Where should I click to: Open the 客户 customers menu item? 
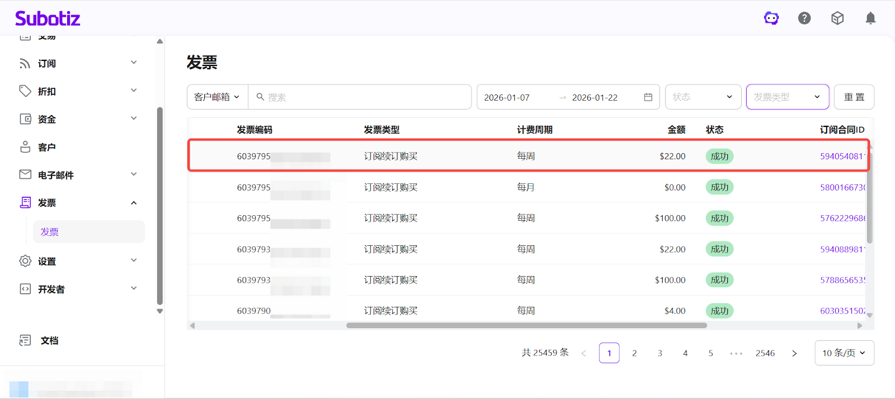pyautogui.click(x=47, y=148)
